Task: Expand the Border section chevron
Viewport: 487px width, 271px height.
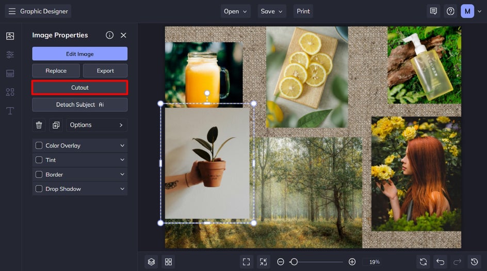Action: (122, 175)
